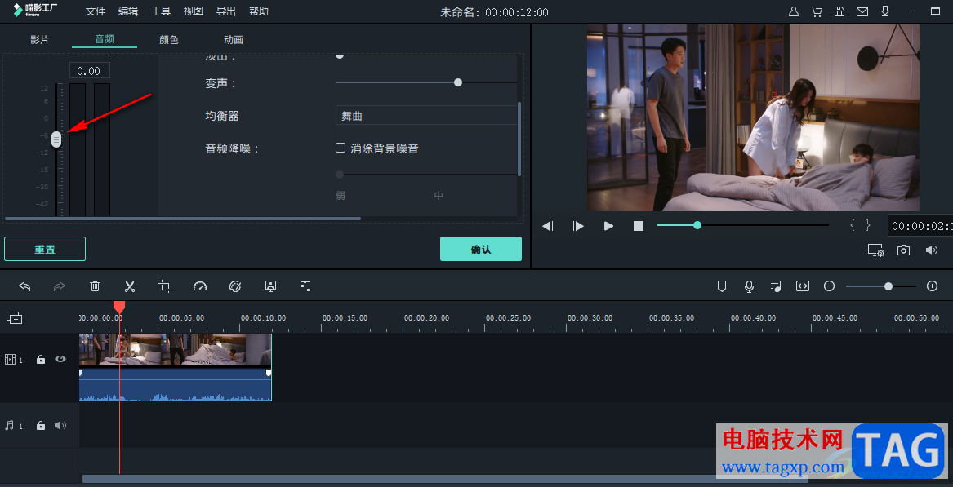Enable 消除背景噪音 checkbox
This screenshot has height=487, width=953.
(x=341, y=148)
